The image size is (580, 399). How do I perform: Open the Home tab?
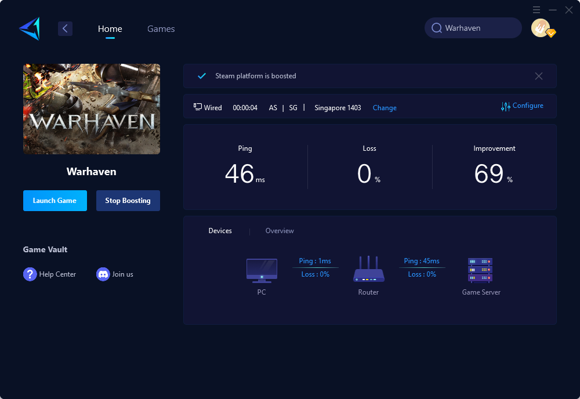click(110, 29)
